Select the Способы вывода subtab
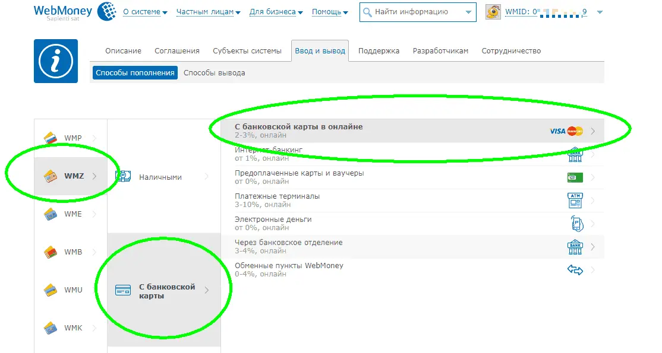The image size is (662, 353). click(214, 72)
